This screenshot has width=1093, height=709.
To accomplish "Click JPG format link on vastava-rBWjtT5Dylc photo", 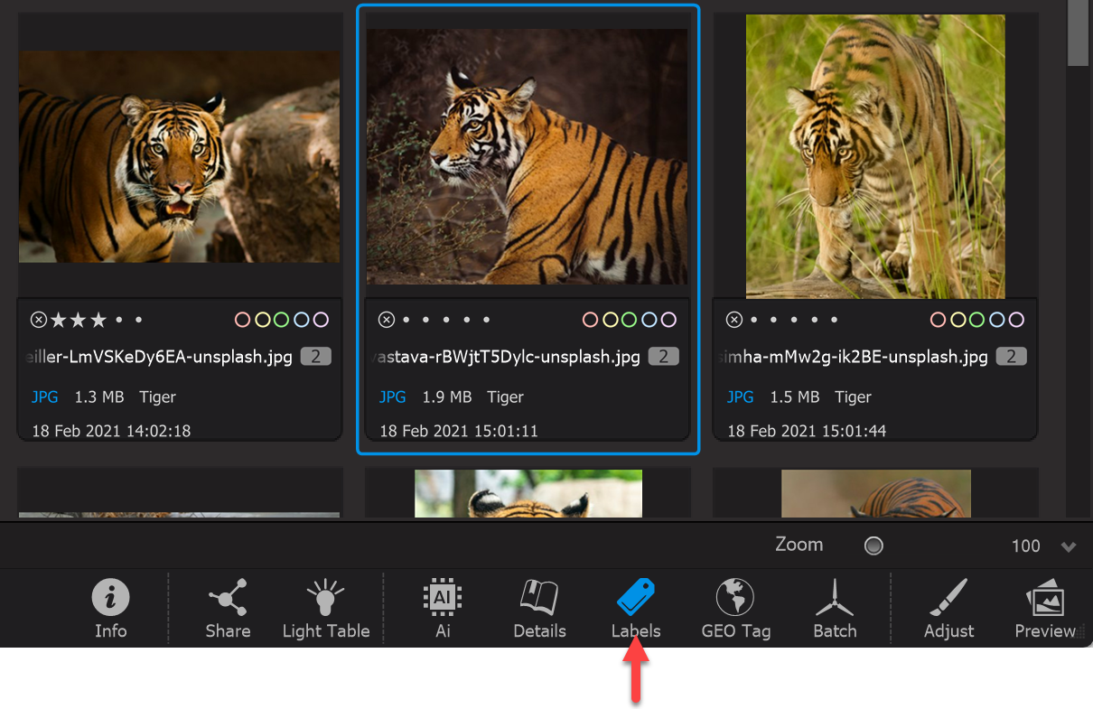I will pyautogui.click(x=393, y=396).
